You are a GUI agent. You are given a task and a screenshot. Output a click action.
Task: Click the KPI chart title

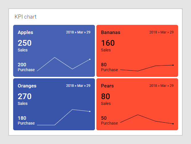pos(25,17)
